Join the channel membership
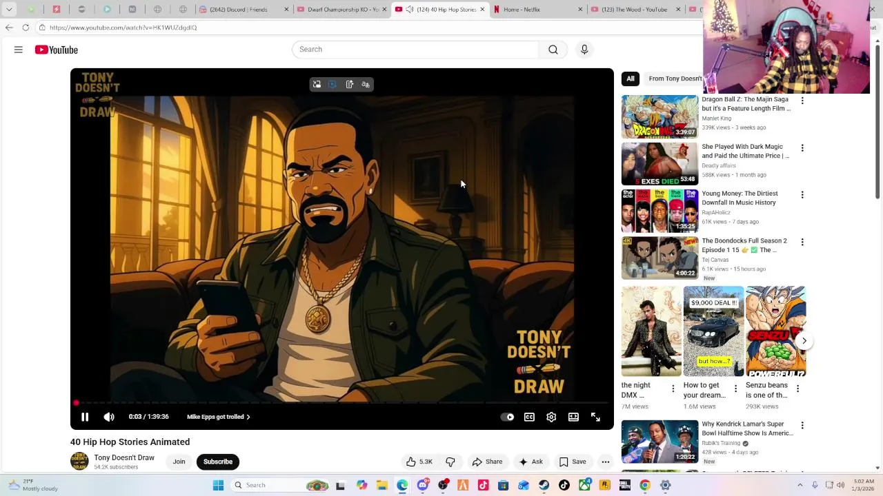The image size is (883, 496). (179, 462)
